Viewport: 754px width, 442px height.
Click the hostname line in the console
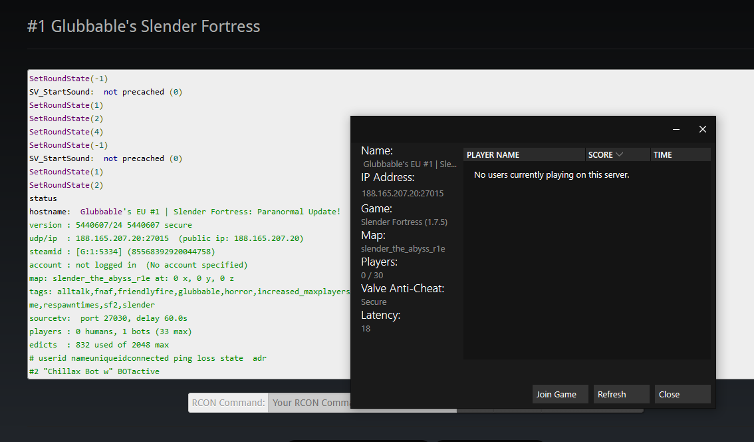tap(185, 212)
